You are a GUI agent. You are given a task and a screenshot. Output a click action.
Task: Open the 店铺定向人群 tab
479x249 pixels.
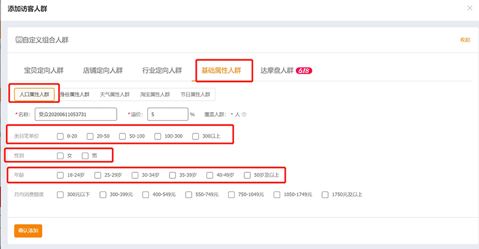click(103, 70)
